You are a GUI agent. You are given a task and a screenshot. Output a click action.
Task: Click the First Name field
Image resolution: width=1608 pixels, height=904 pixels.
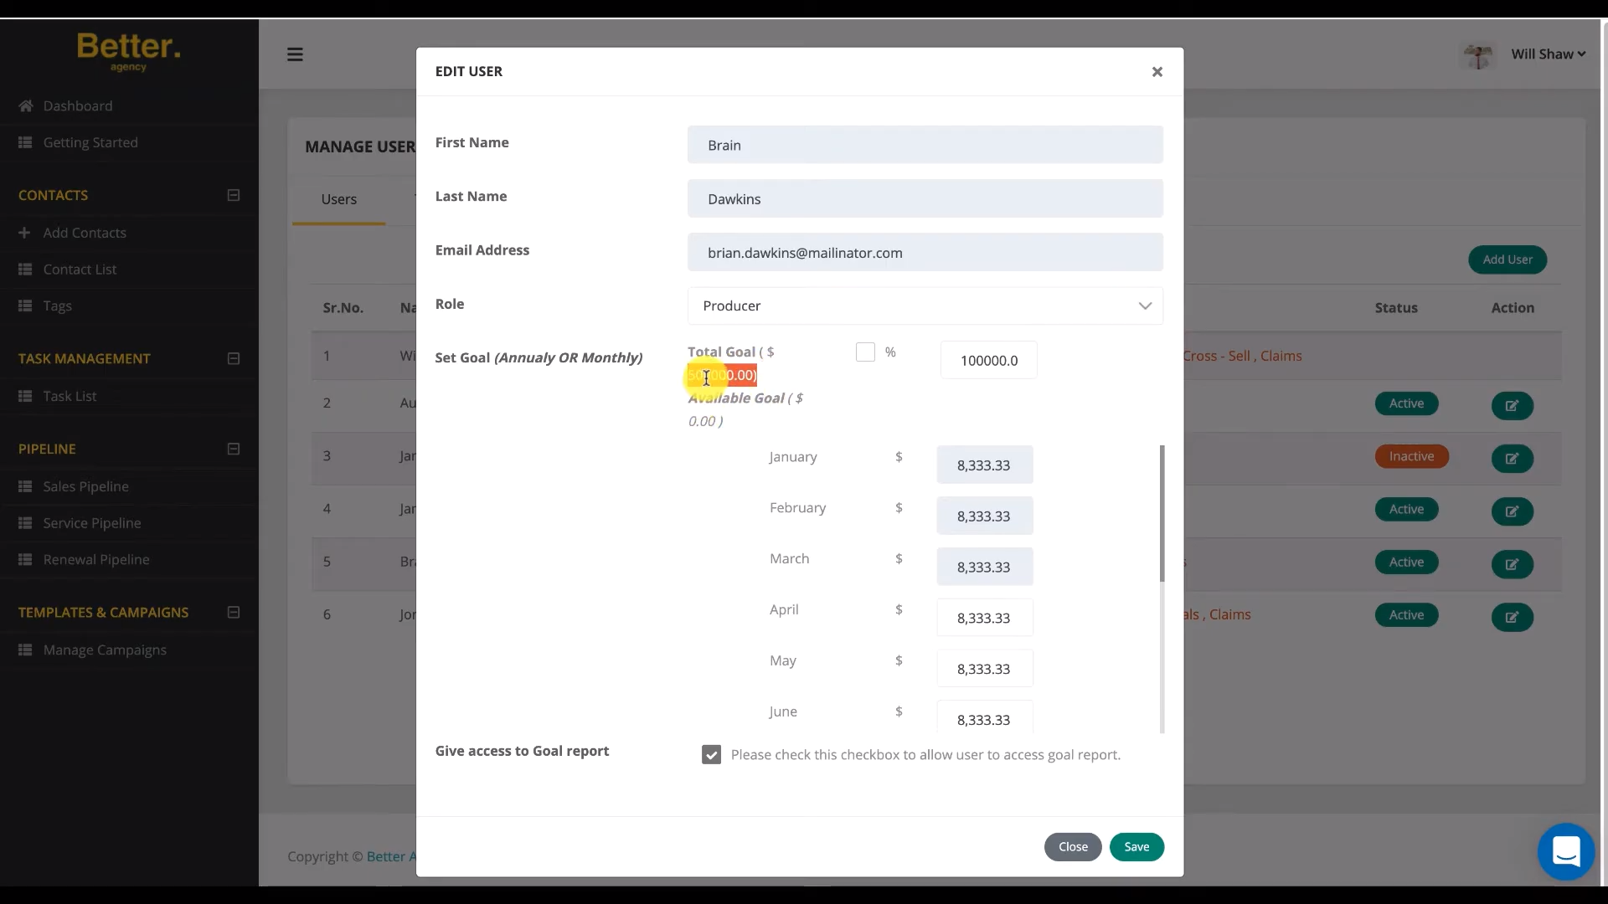click(x=925, y=145)
